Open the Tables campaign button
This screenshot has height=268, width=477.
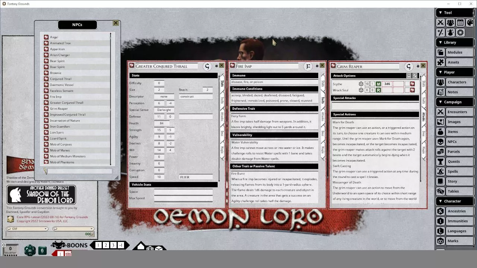455,191
